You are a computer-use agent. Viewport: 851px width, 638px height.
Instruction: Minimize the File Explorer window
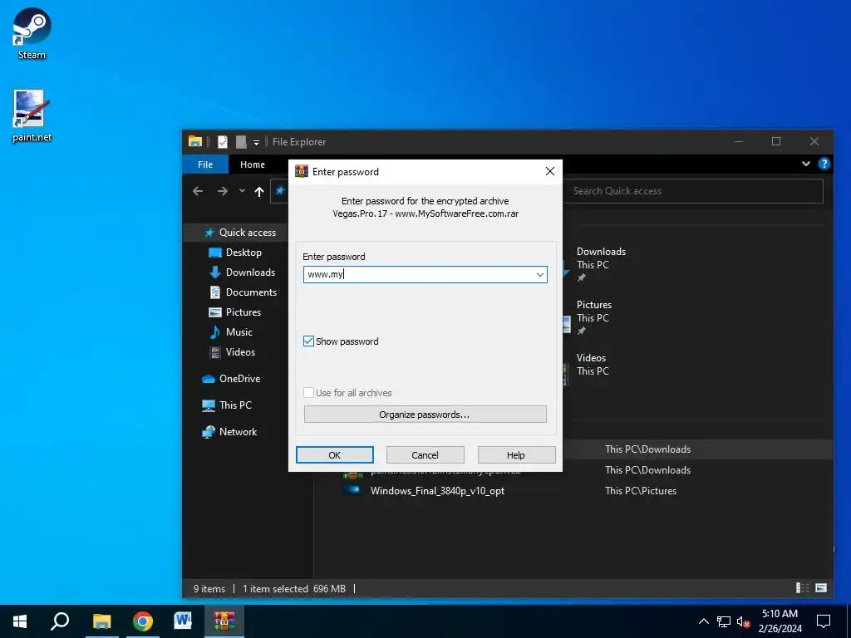point(739,141)
